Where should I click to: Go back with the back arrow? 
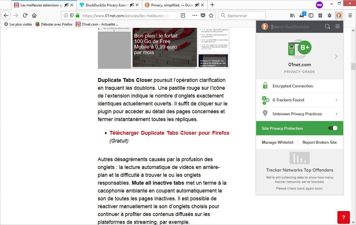click(6, 15)
